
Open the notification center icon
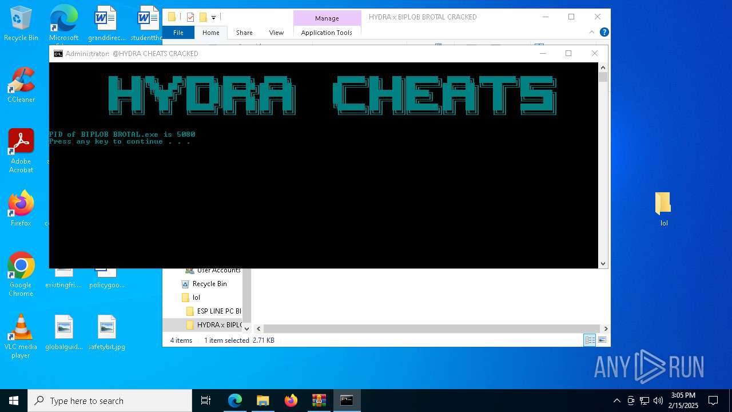pyautogui.click(x=713, y=401)
